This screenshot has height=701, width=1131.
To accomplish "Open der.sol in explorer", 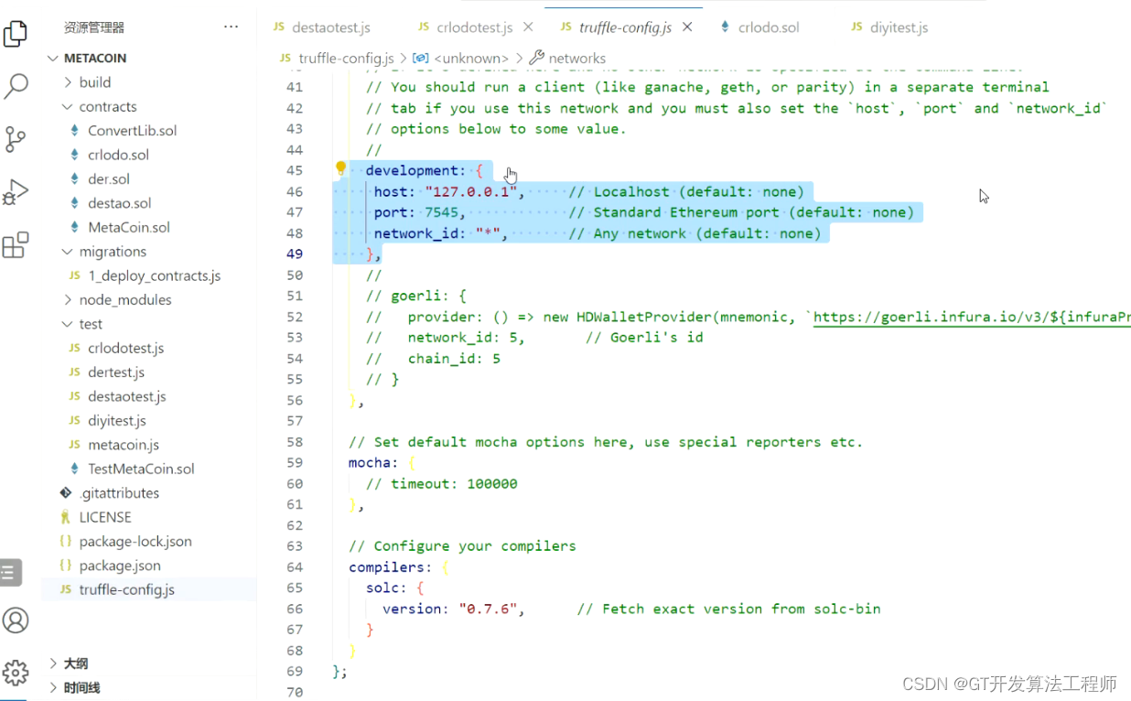I will point(109,179).
